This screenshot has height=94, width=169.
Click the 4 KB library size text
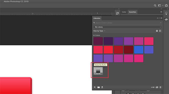click(x=153, y=87)
